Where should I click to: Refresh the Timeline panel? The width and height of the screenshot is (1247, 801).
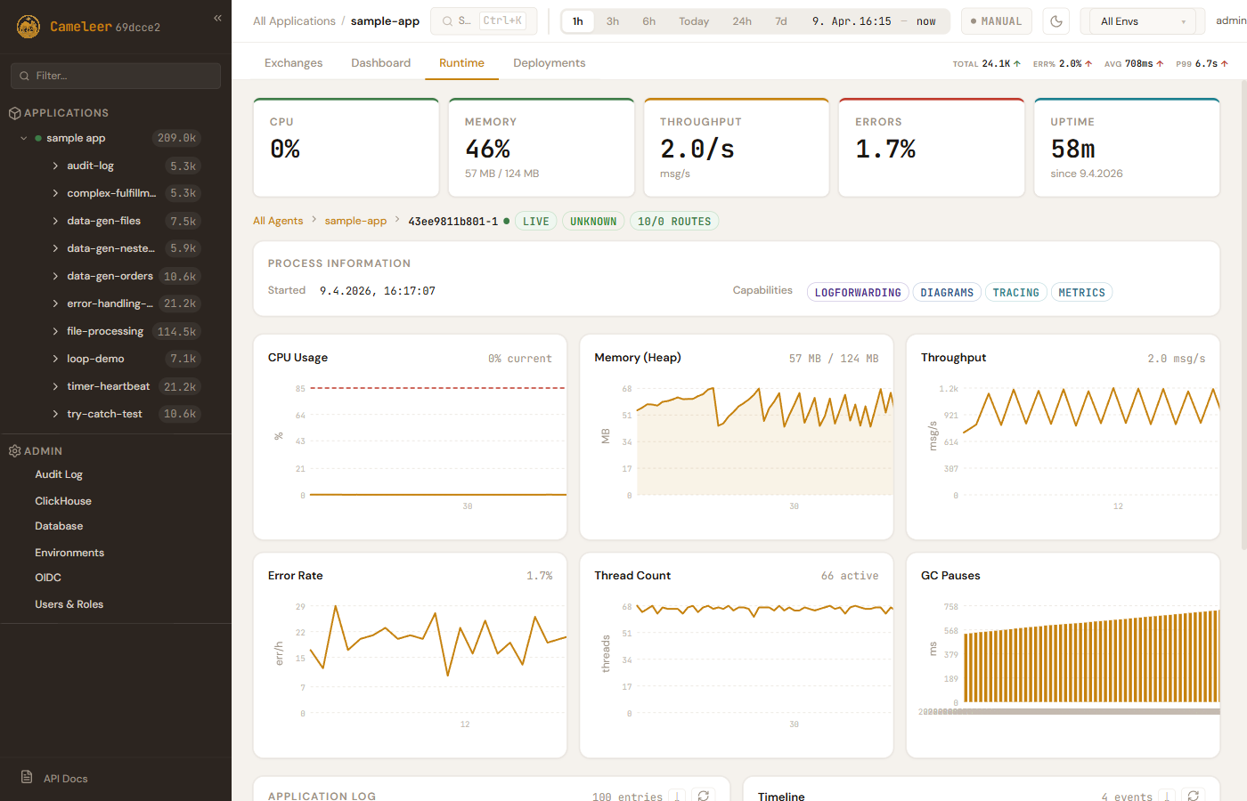[1193, 796]
